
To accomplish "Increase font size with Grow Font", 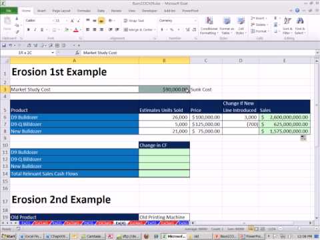I will pos(72,21).
